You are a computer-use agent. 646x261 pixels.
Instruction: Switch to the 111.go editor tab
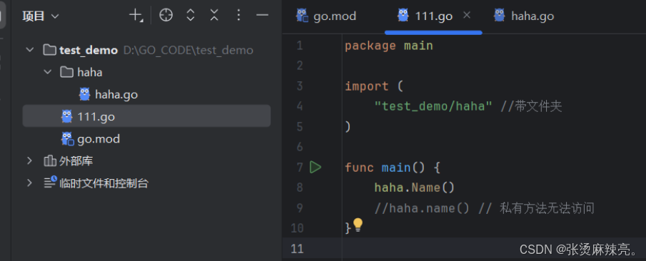[x=433, y=16]
